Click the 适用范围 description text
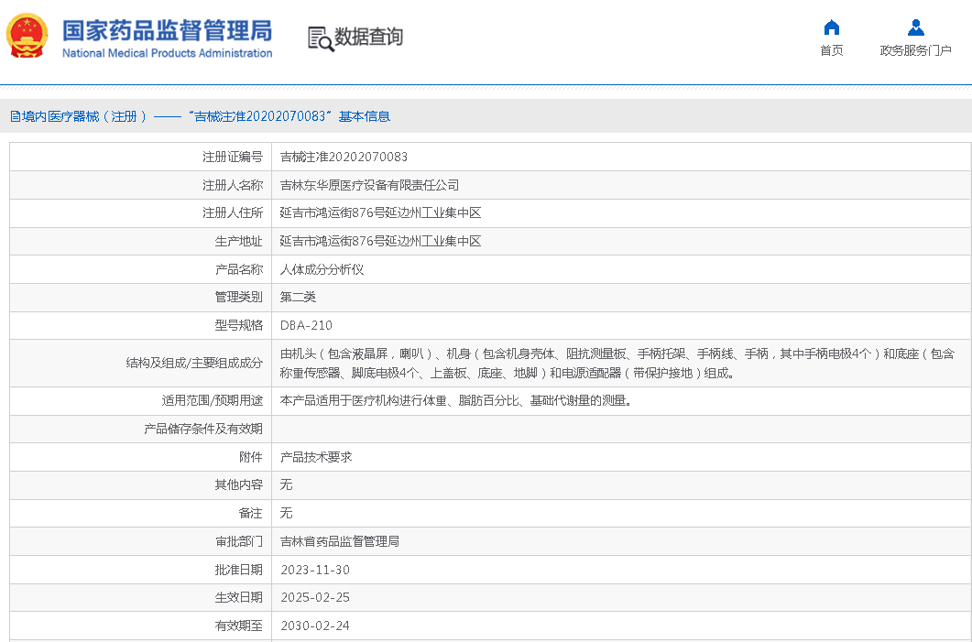 coord(456,400)
